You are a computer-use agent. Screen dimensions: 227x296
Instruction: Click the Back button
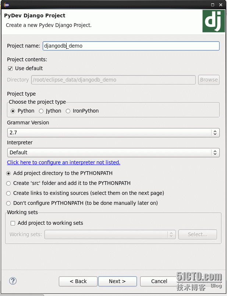78,281
